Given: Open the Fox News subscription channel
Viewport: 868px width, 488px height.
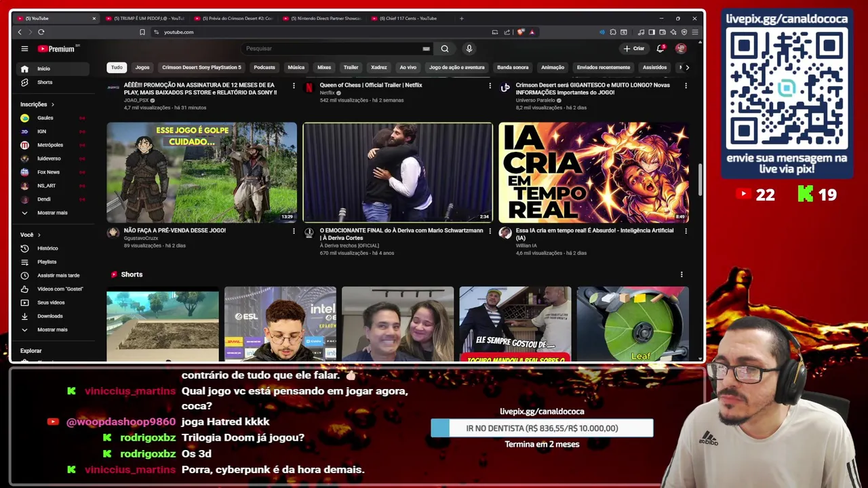Looking at the screenshot, I should pyautogui.click(x=53, y=172).
